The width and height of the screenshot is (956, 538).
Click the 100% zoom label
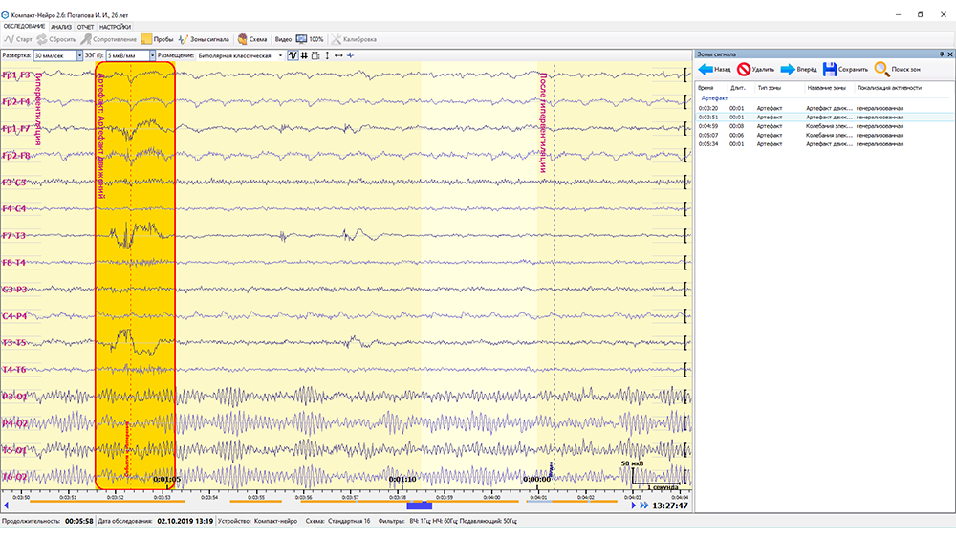(x=315, y=39)
